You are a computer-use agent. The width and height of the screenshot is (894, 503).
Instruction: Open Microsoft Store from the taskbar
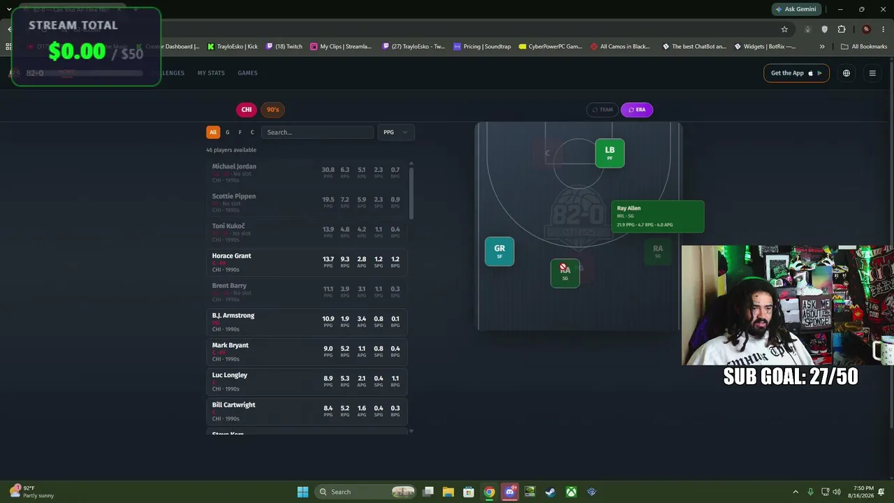pos(469,492)
